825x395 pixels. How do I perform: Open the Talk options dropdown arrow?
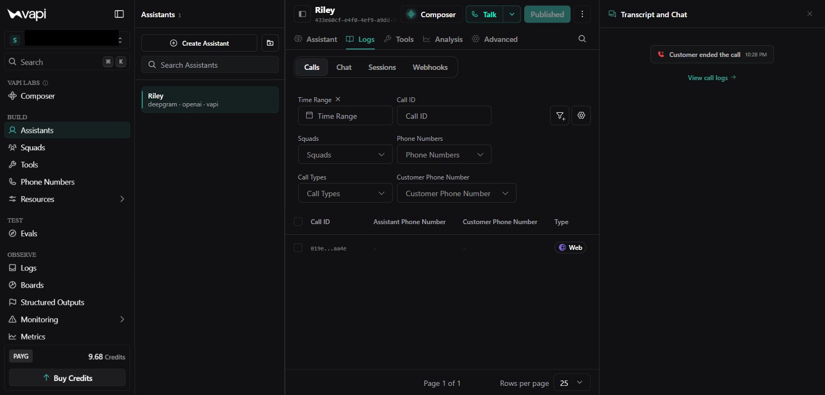point(512,15)
